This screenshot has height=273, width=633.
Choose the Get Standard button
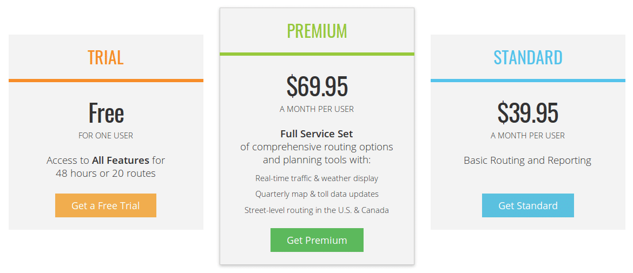pyautogui.click(x=527, y=205)
